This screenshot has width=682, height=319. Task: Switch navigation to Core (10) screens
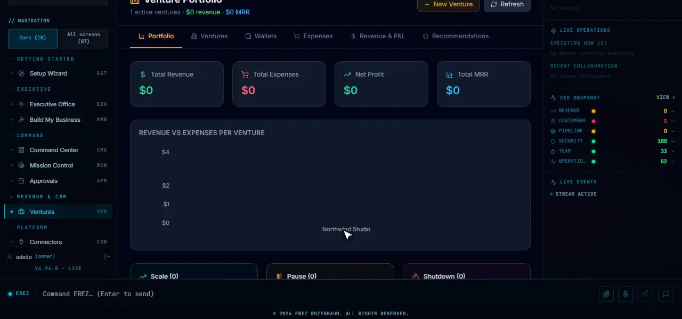(x=33, y=38)
